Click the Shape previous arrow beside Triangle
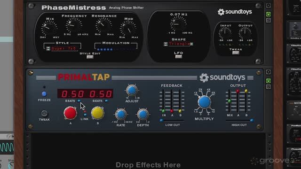The image size is (301, 169). pos(166,44)
